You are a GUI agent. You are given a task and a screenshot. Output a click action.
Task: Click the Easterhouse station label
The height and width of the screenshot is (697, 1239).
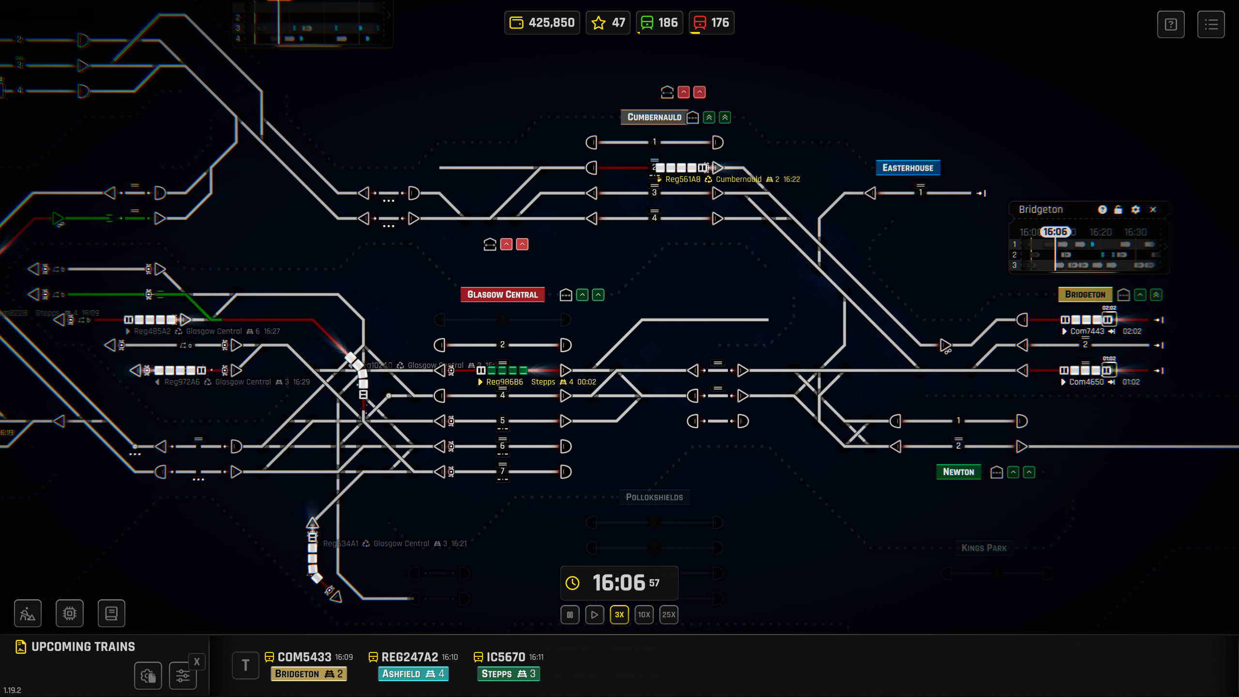(x=907, y=167)
